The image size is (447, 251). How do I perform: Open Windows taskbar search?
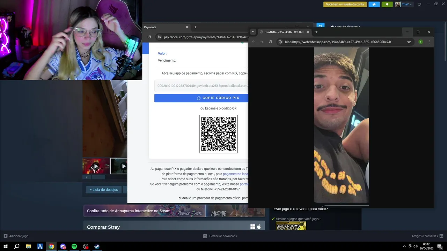[17, 246]
